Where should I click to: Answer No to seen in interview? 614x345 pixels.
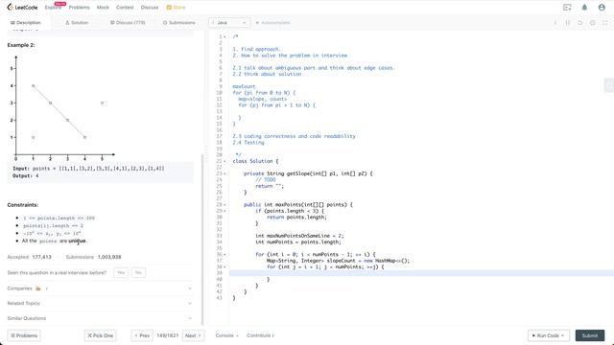pos(138,272)
